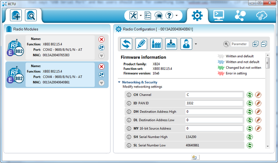
Task: Click the Write radio settings pencil icon
Action: point(141,44)
